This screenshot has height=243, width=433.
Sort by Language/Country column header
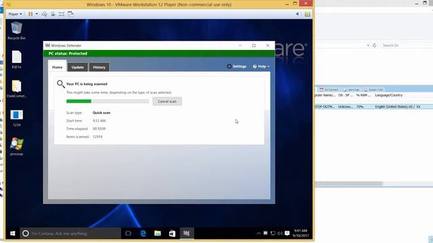(389, 95)
